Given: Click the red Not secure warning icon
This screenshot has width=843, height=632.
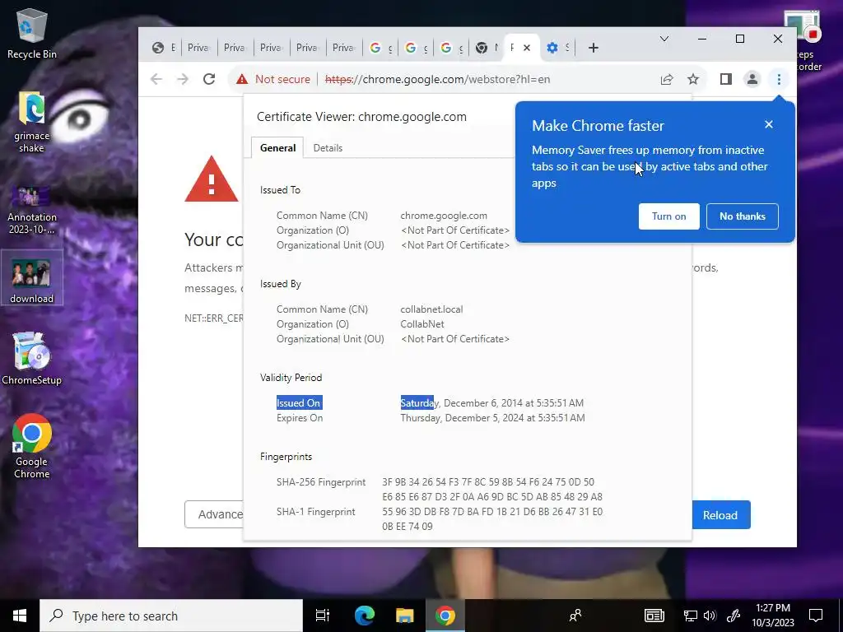Looking at the screenshot, I should (242, 80).
